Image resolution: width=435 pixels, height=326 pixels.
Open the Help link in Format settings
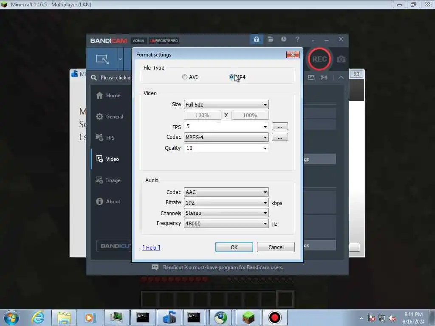tap(151, 247)
